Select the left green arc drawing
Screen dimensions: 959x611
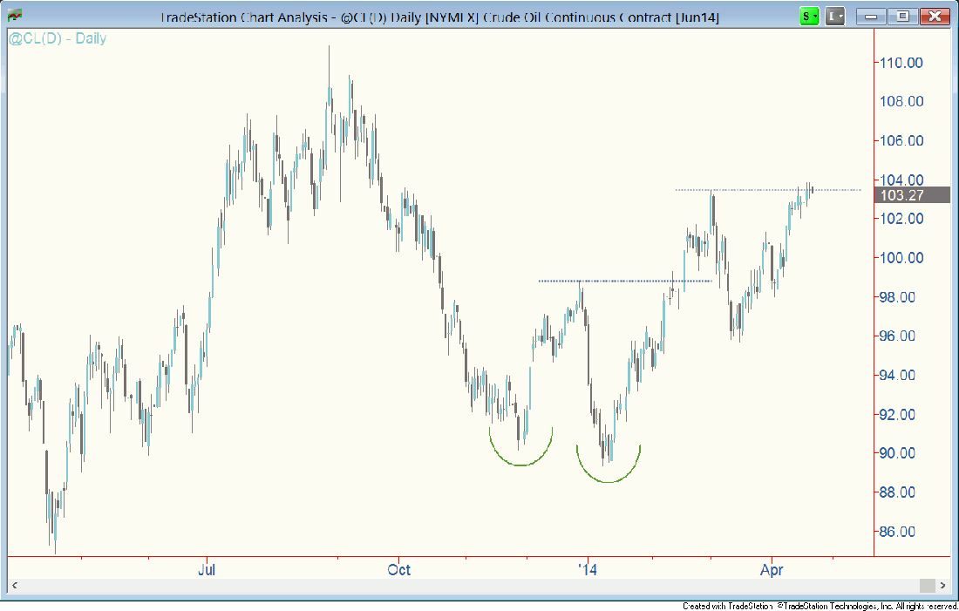click(520, 463)
